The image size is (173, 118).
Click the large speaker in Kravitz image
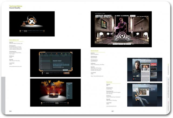point(122,36)
